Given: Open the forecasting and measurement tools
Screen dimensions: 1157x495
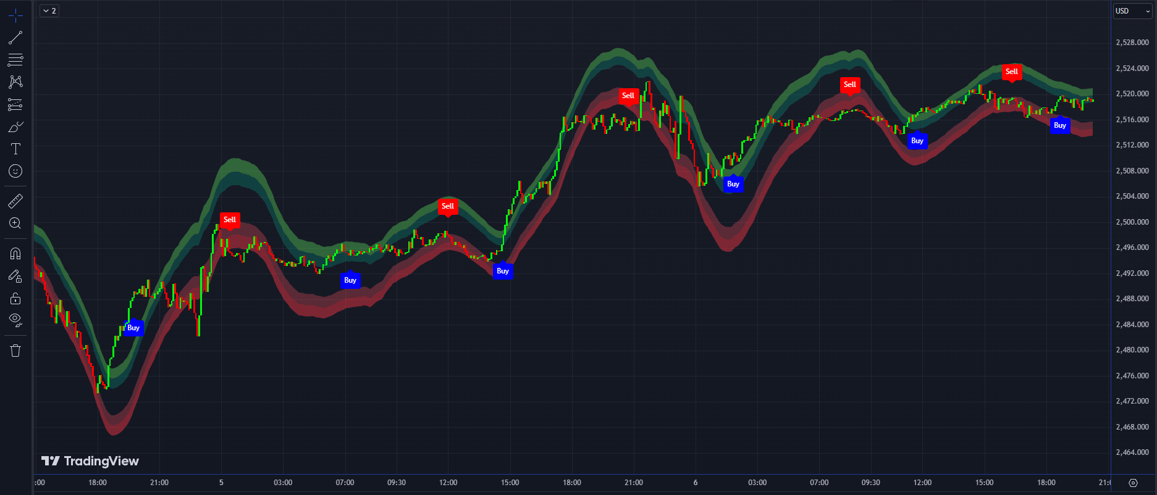Looking at the screenshot, I should coord(15,104).
